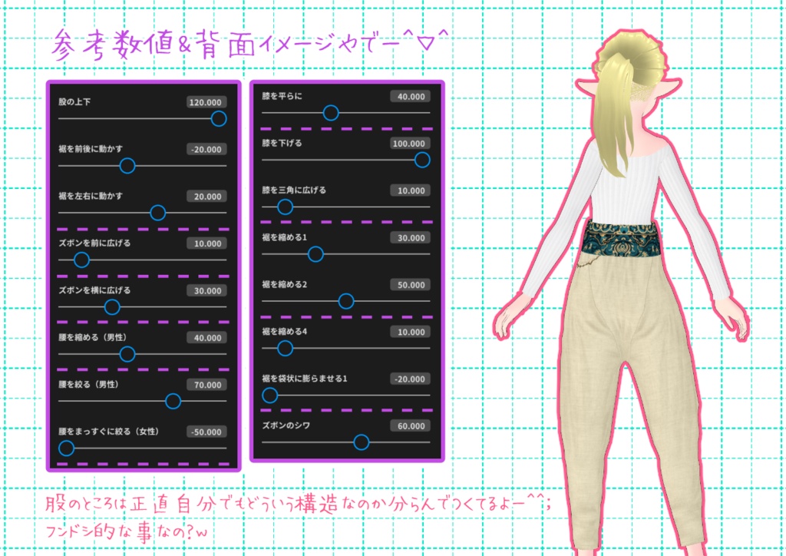Click the 裾を縮める4 slider handle
Viewport: 786px width, 556px height.
(x=286, y=349)
